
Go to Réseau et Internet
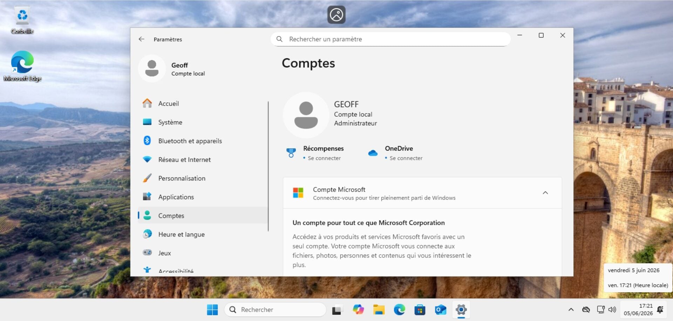pyautogui.click(x=203, y=159)
